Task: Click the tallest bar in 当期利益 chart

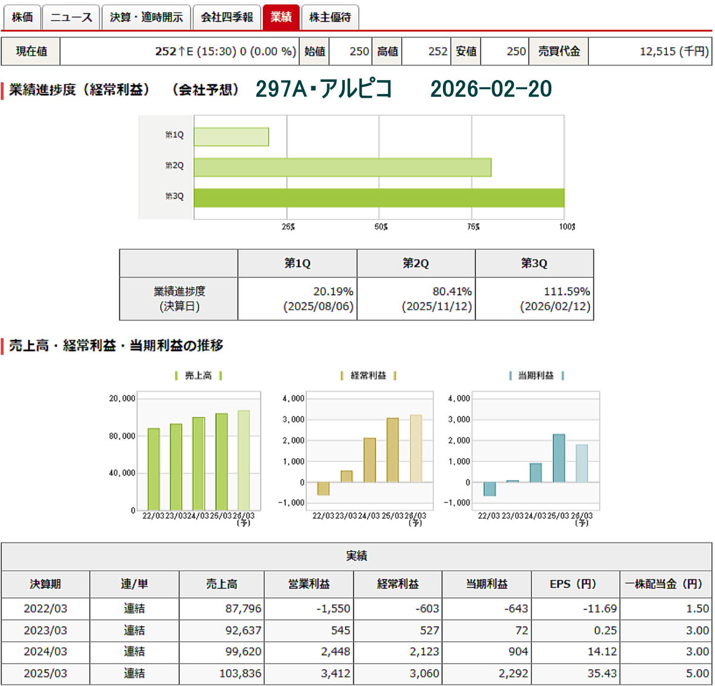Action: pyautogui.click(x=559, y=458)
